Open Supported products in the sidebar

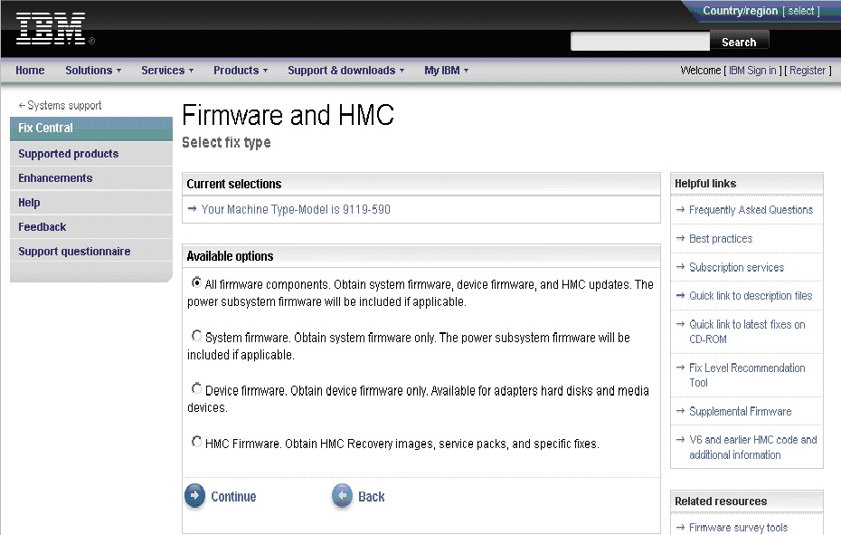pyautogui.click(x=91, y=154)
